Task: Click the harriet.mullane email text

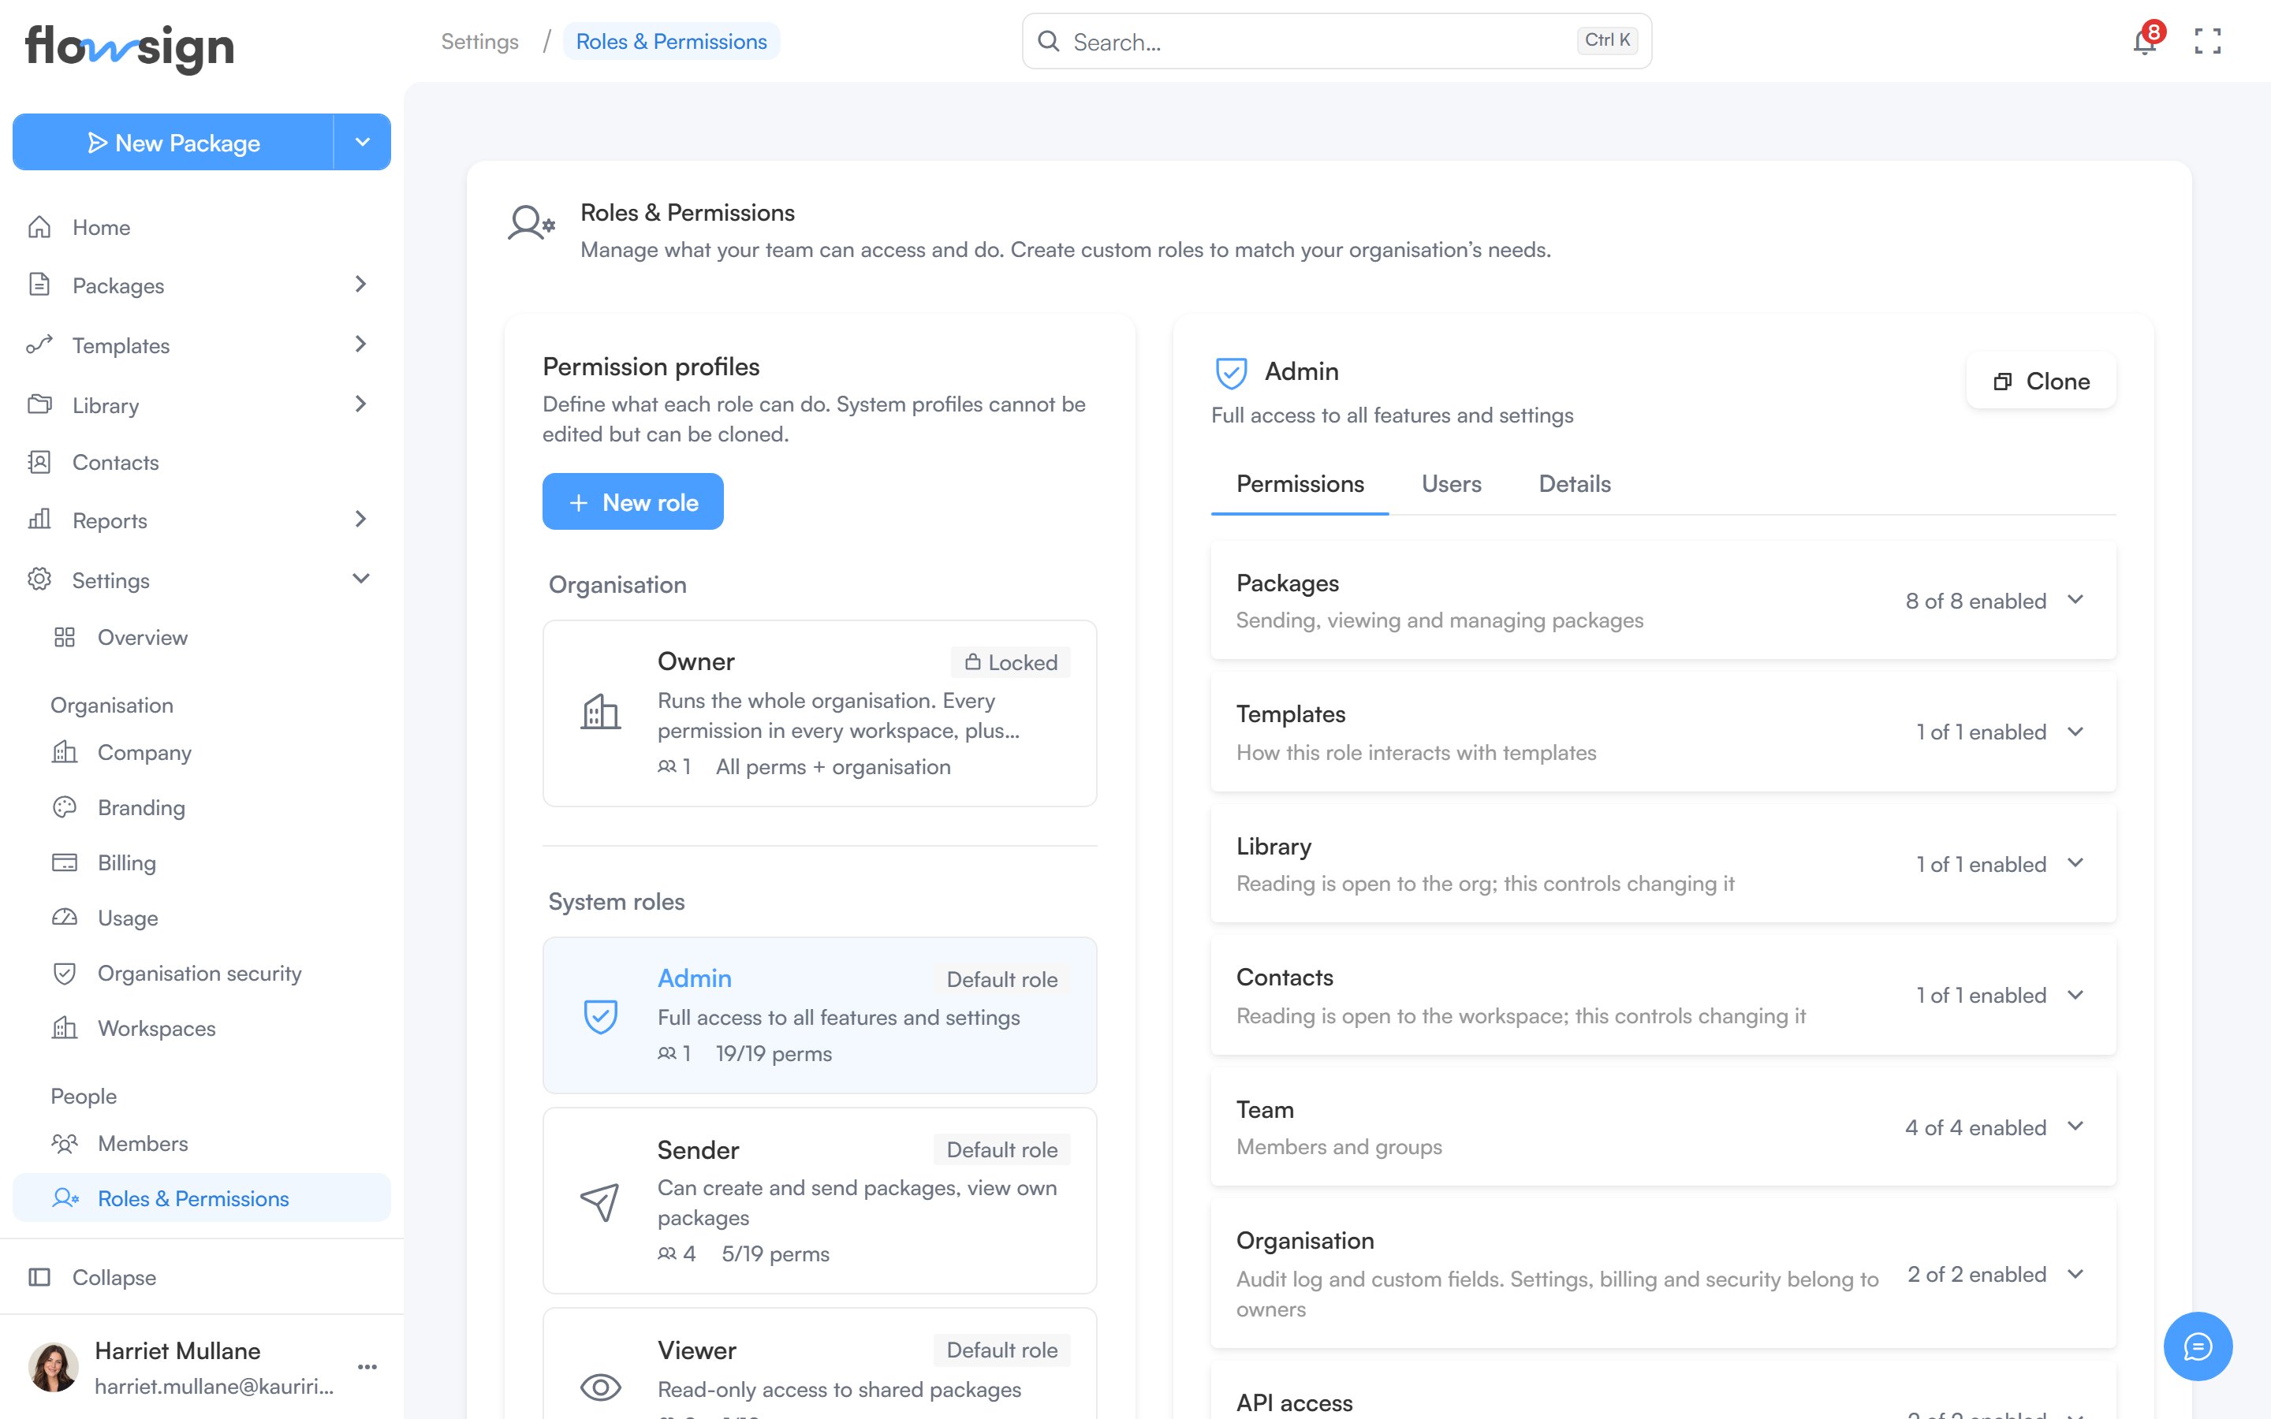Action: tap(214, 1386)
